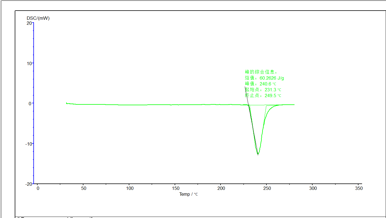Click the DSC/(mW) y-axis title
Image resolution: width=386 pixels, height=218 pixels.
[x=38, y=18]
